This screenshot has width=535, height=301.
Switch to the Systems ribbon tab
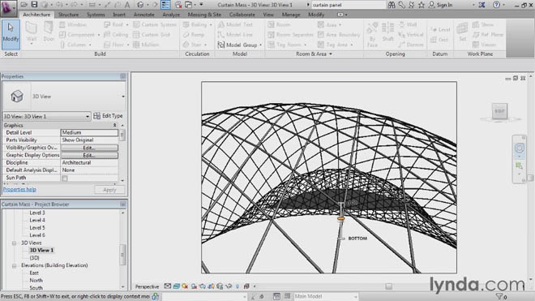[96, 15]
